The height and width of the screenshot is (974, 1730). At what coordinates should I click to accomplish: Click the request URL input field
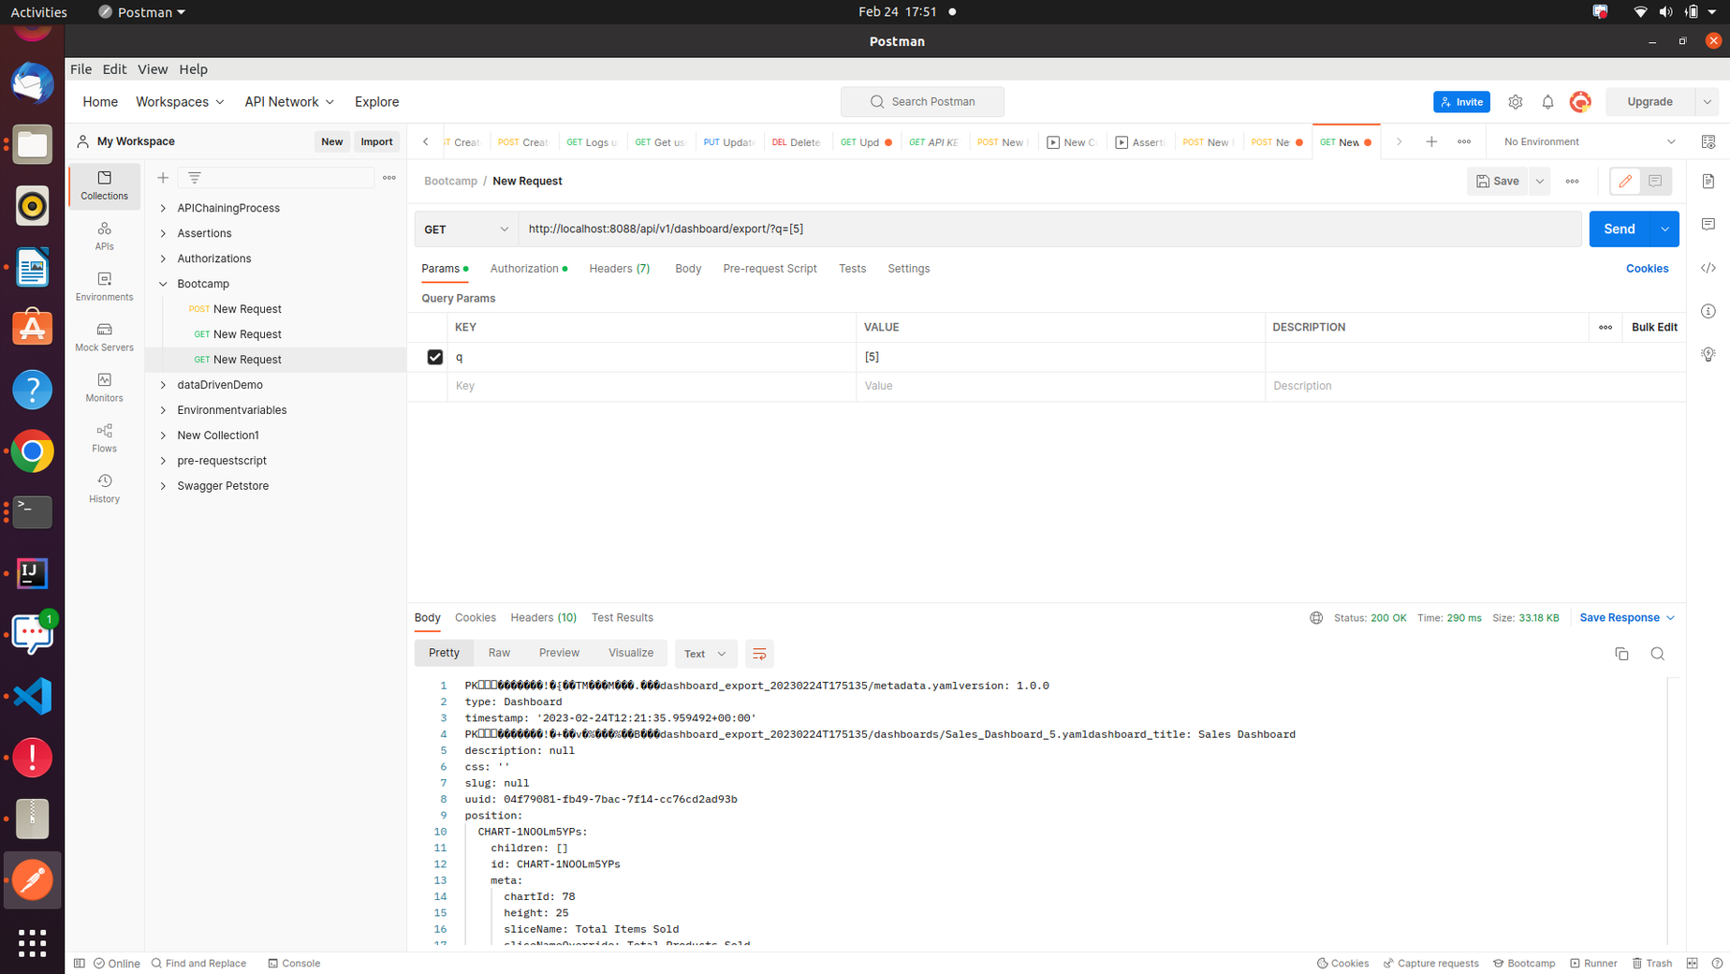[1049, 229]
